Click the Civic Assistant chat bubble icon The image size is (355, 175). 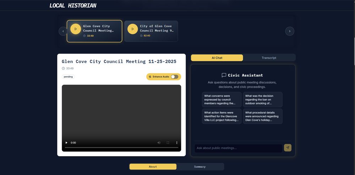coord(224,75)
